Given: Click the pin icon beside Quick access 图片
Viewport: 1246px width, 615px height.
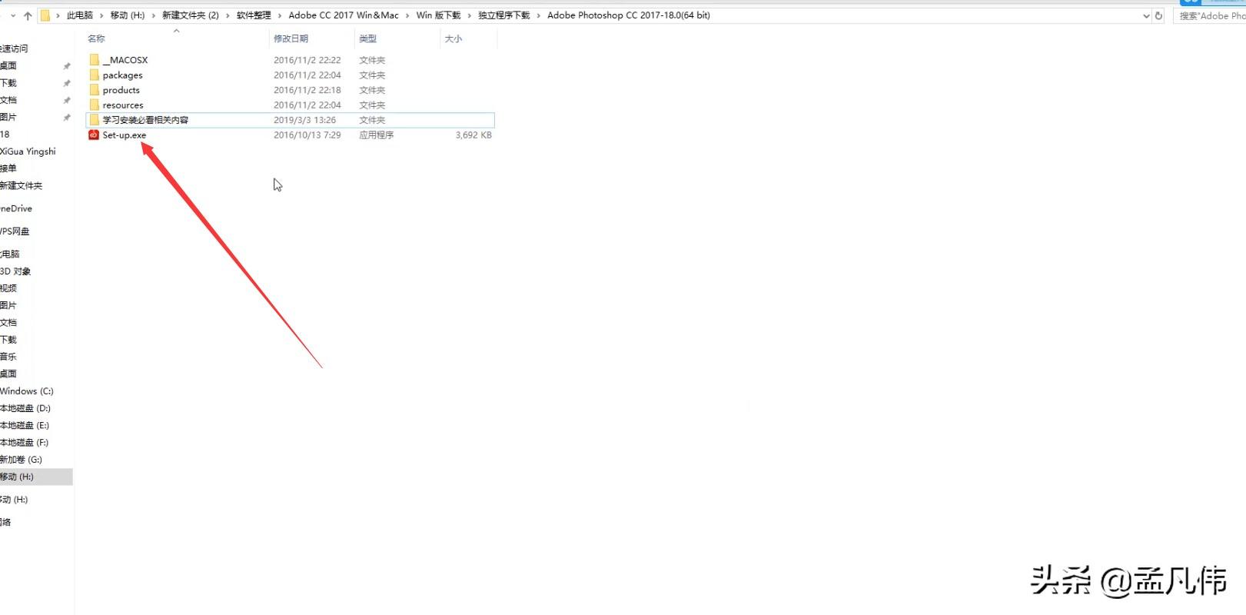Looking at the screenshot, I should pos(67,118).
